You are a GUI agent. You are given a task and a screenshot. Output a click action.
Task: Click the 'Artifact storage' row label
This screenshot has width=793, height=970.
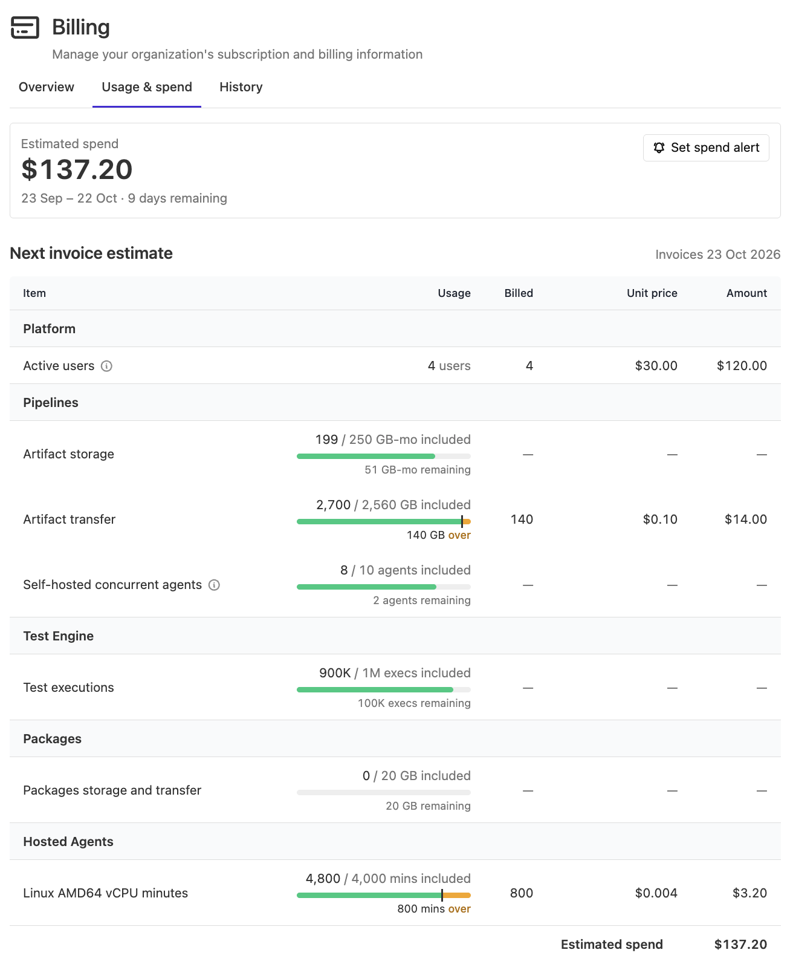(68, 454)
